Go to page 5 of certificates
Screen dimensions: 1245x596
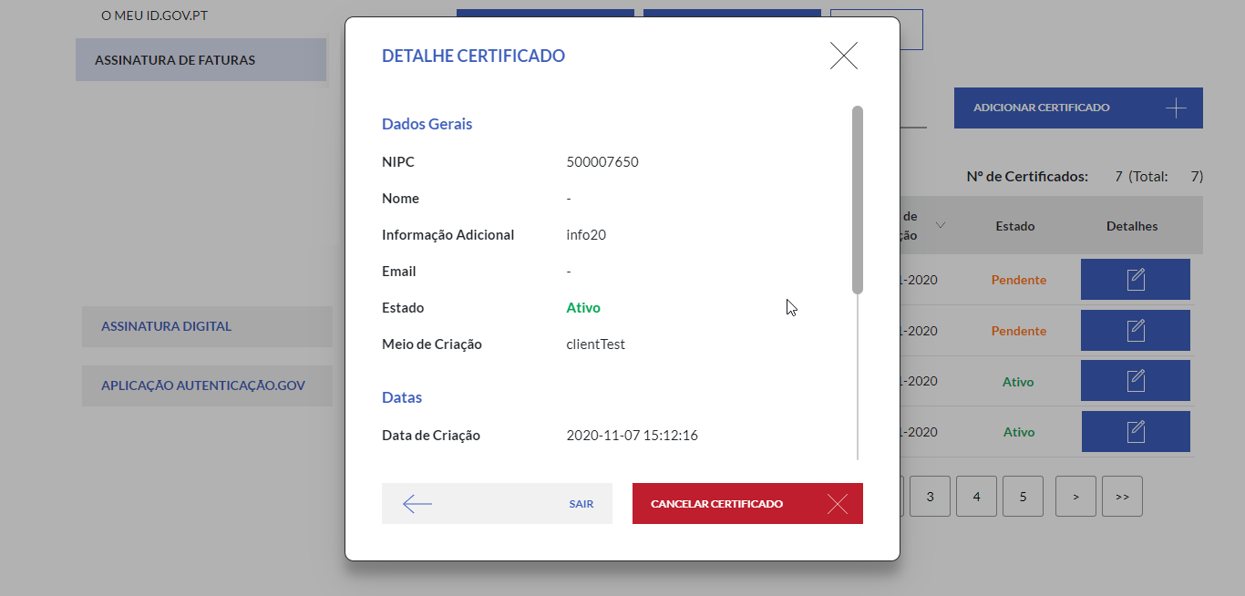coord(1023,497)
